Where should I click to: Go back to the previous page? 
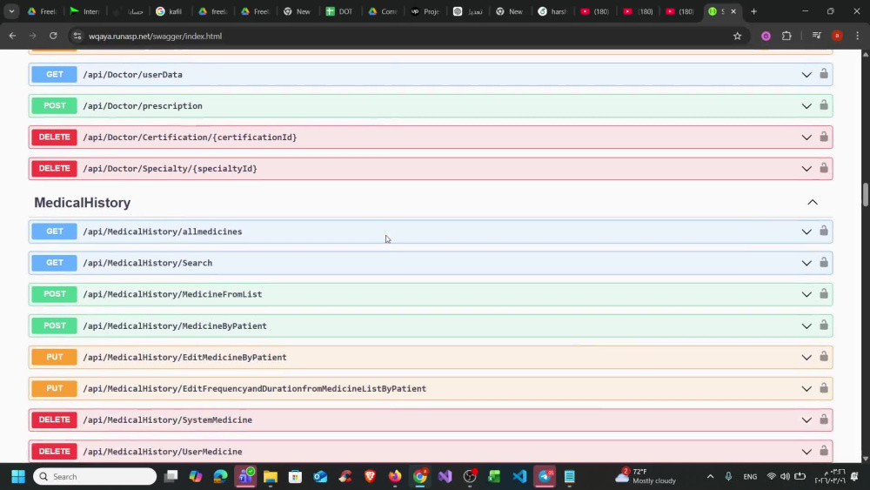[12, 36]
